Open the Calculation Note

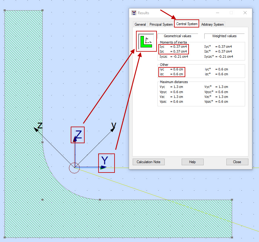pos(148,162)
